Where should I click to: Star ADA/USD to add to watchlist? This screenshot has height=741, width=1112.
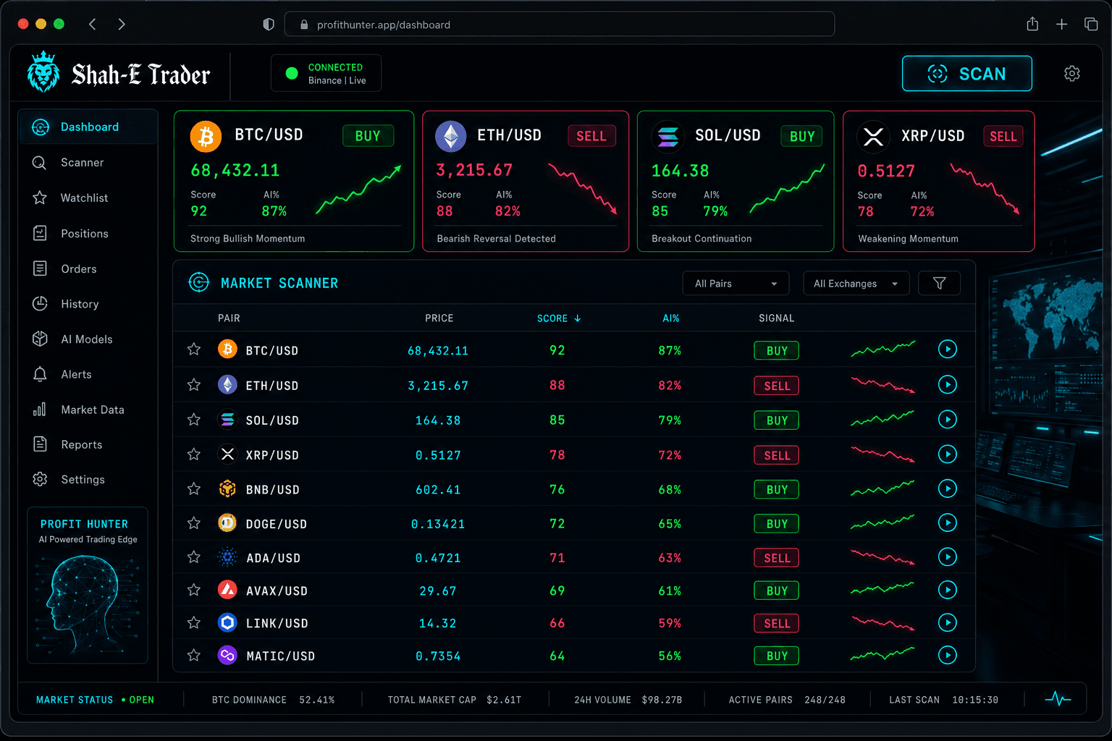194,556
